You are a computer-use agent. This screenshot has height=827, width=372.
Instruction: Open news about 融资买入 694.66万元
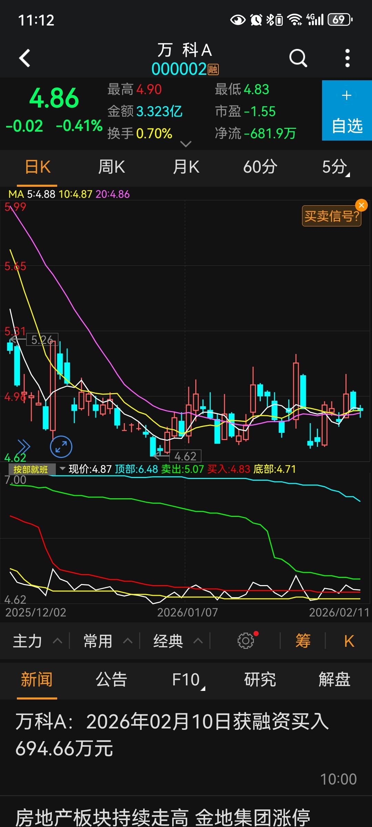pos(186,748)
